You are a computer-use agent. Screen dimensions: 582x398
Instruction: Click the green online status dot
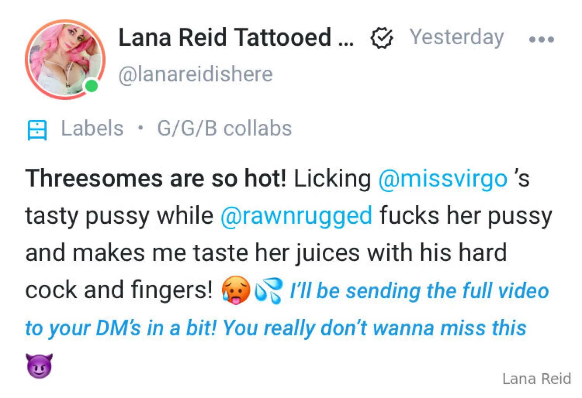point(91,86)
